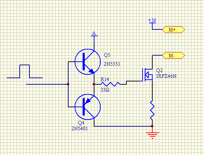This screenshot has height=155, width=204.
Task: Select the Q5 2N5551 NPN transistor symbol
Action: pyautogui.click(x=88, y=62)
